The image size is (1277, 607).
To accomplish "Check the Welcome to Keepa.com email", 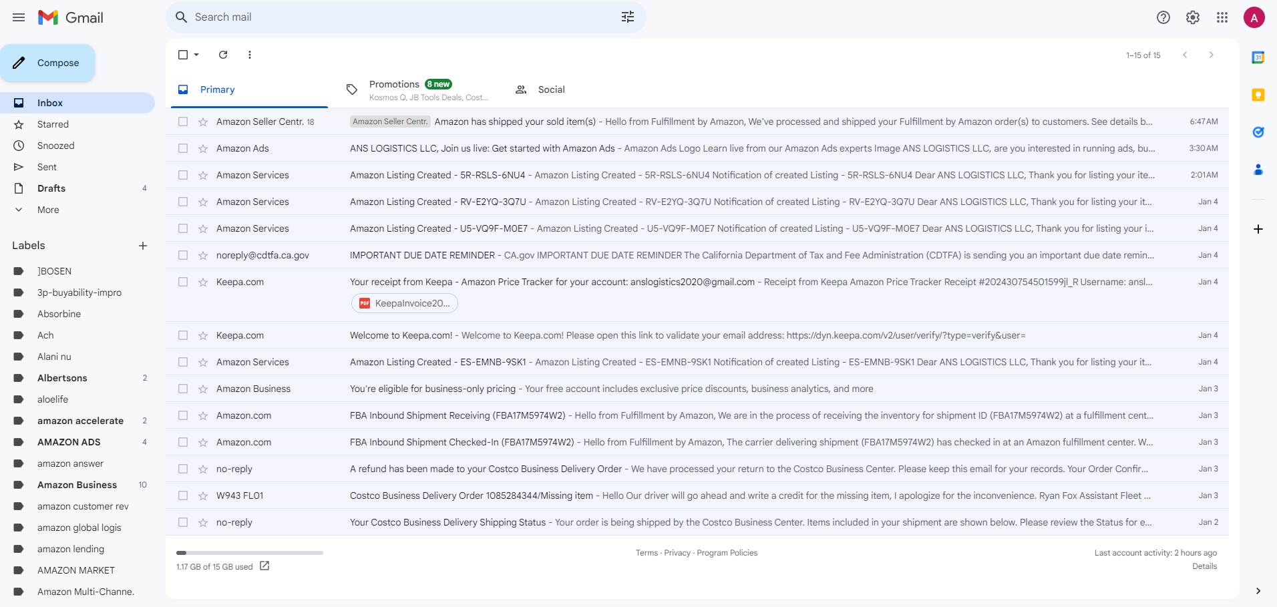I will click(x=183, y=335).
